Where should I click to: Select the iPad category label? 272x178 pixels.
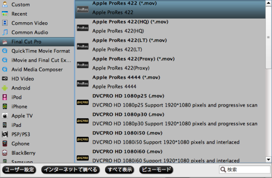(16, 125)
